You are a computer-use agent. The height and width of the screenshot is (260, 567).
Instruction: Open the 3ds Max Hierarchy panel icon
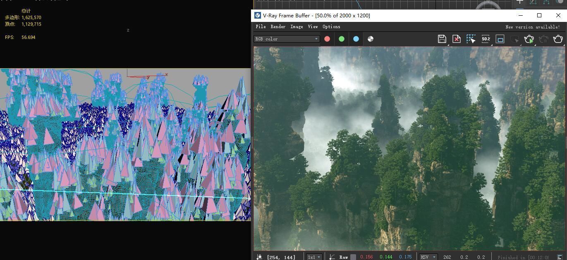pos(546,2)
